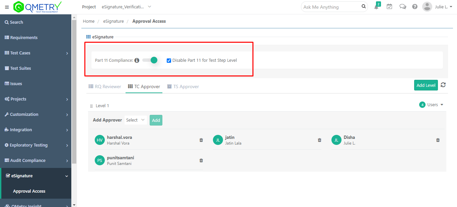
Task: Delete approver jatin
Action: 319,140
